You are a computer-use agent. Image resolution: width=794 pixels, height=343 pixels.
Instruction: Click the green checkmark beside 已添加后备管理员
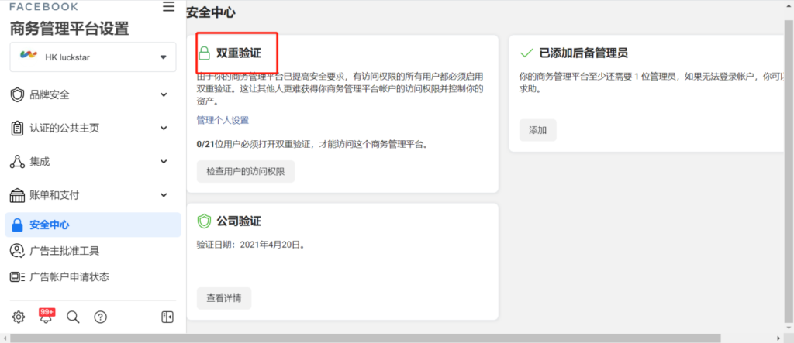[x=526, y=53]
